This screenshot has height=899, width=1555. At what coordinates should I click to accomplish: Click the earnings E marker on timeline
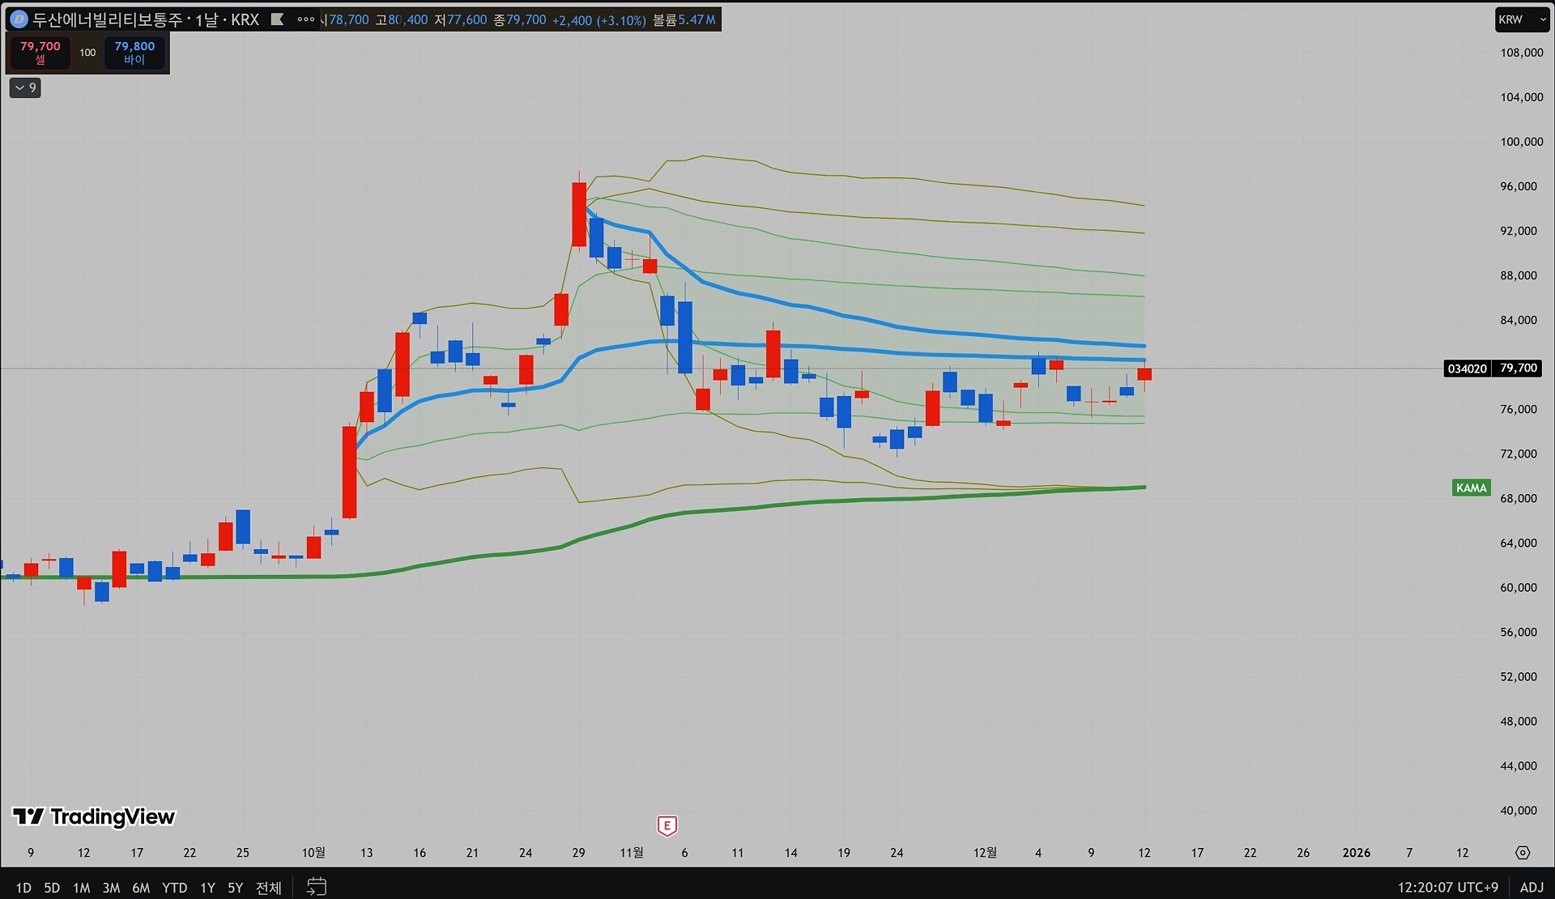pyautogui.click(x=667, y=825)
